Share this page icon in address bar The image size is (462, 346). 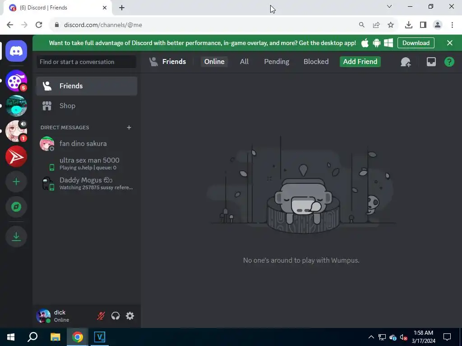[376, 25]
